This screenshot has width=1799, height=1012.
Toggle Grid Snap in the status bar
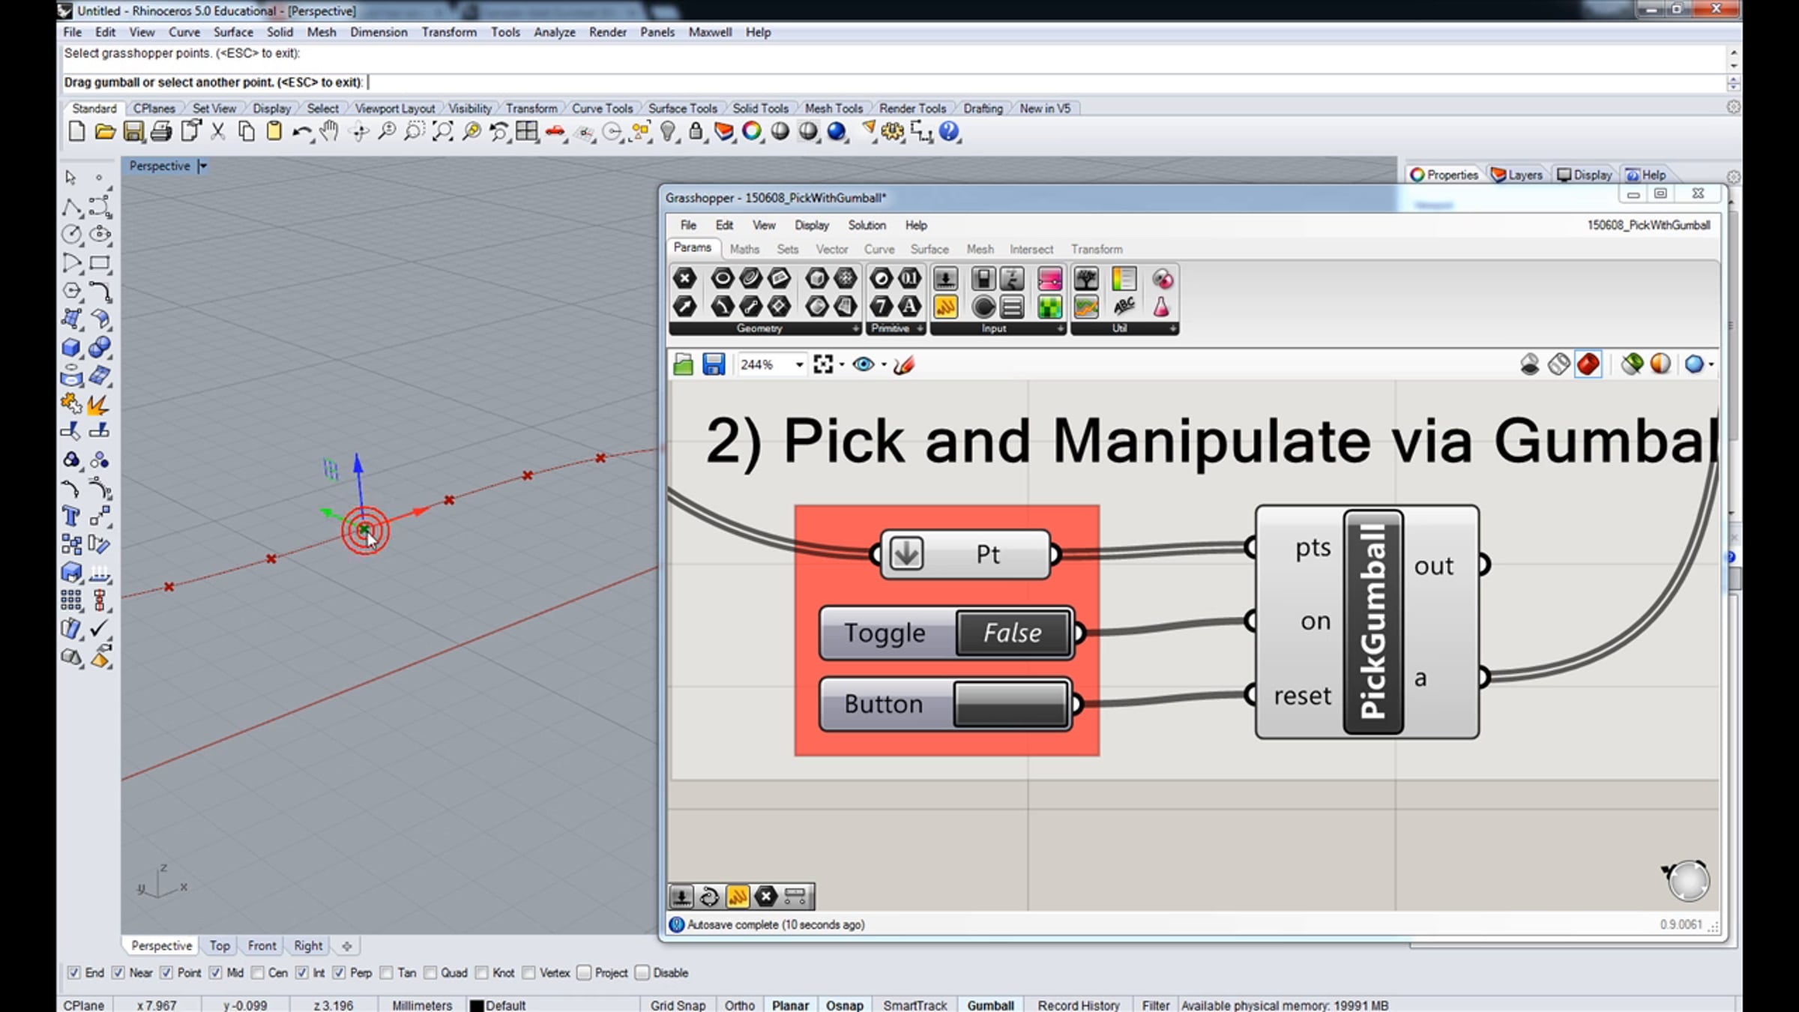(x=678, y=1005)
